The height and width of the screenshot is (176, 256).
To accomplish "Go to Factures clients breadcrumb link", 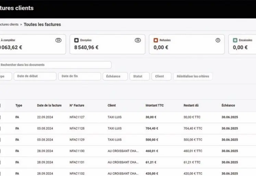I will coord(9,24).
